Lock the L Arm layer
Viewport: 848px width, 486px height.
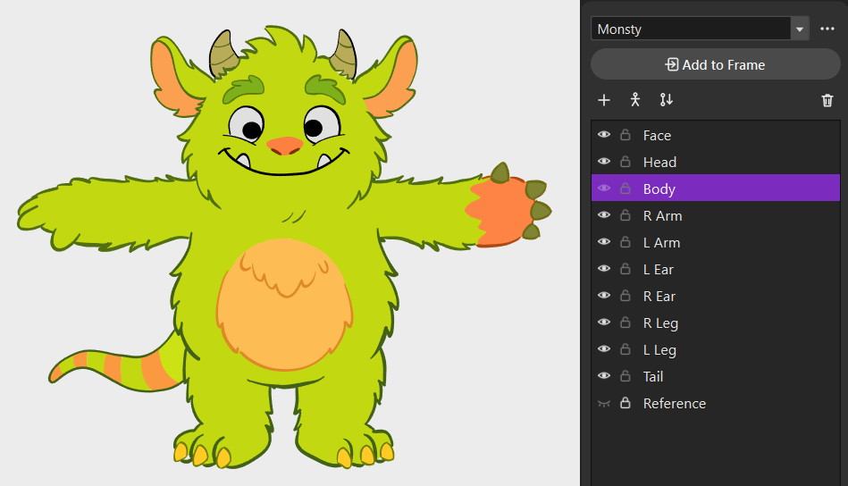(626, 241)
